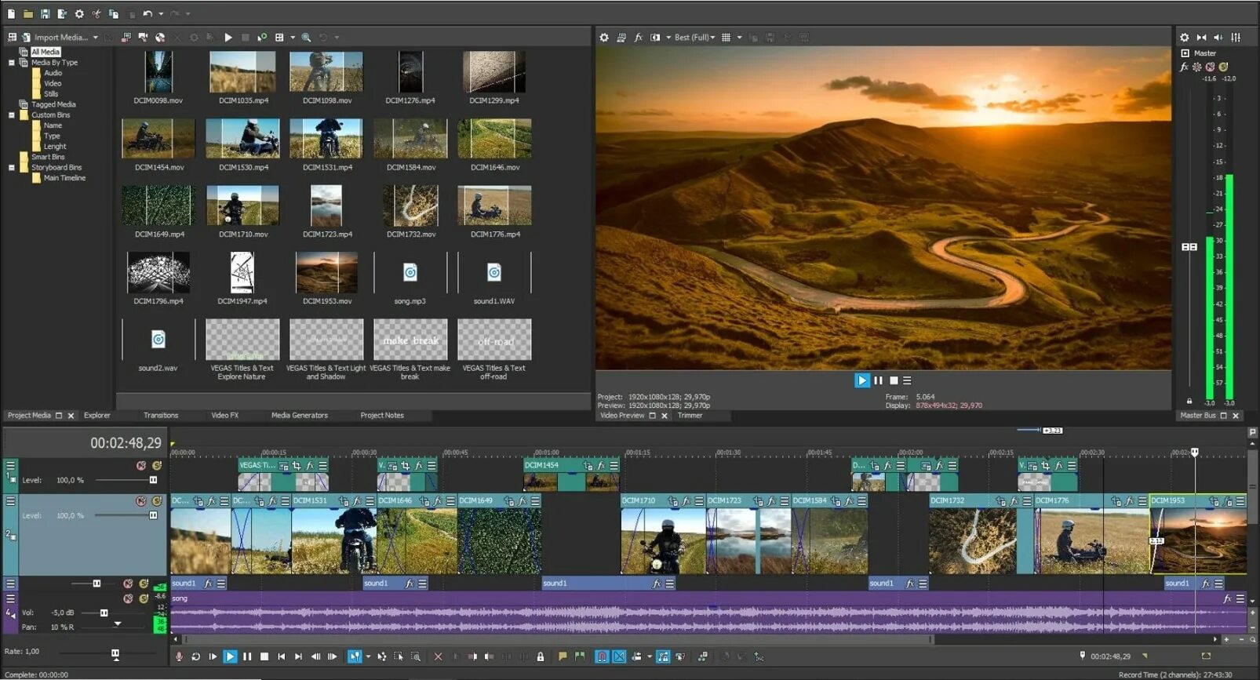Solo the song audio track 4
The height and width of the screenshot is (680, 1260).
coord(144,598)
